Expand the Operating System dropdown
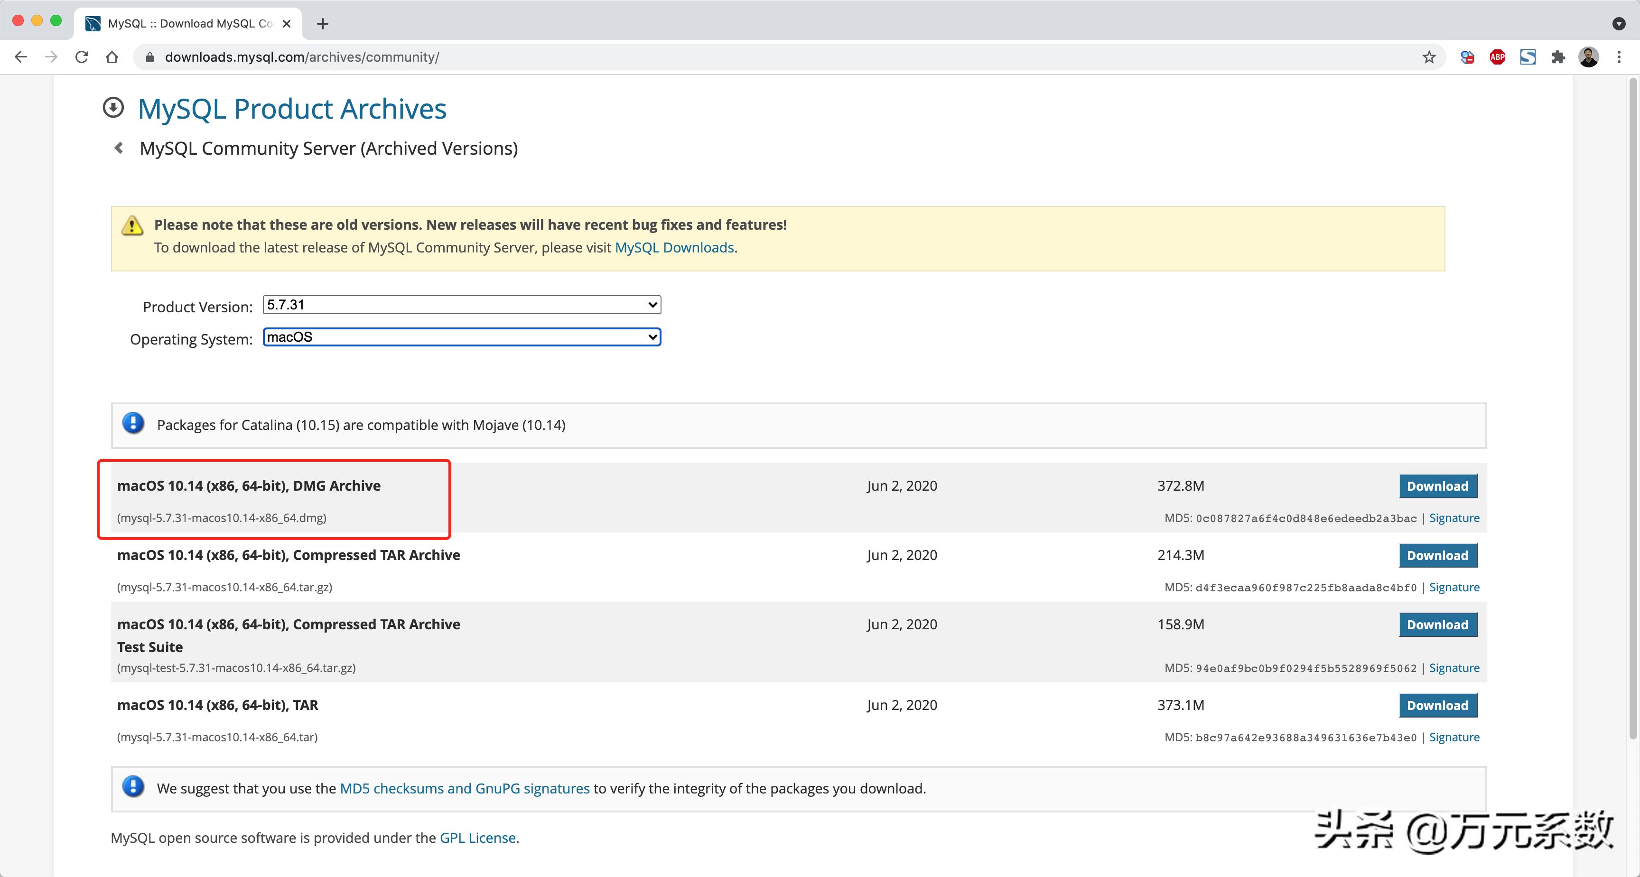This screenshot has width=1640, height=877. (x=462, y=337)
